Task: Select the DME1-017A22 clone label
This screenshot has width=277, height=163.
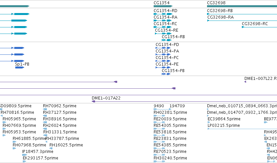Action: [106, 98]
